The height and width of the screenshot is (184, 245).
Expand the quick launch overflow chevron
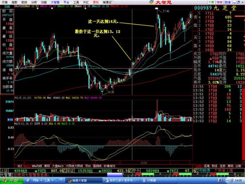pos(61,179)
